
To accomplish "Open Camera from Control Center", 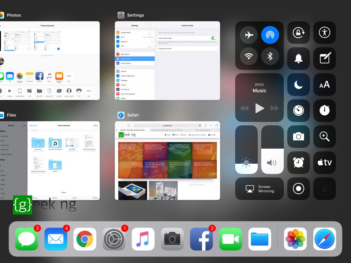I will (x=299, y=136).
